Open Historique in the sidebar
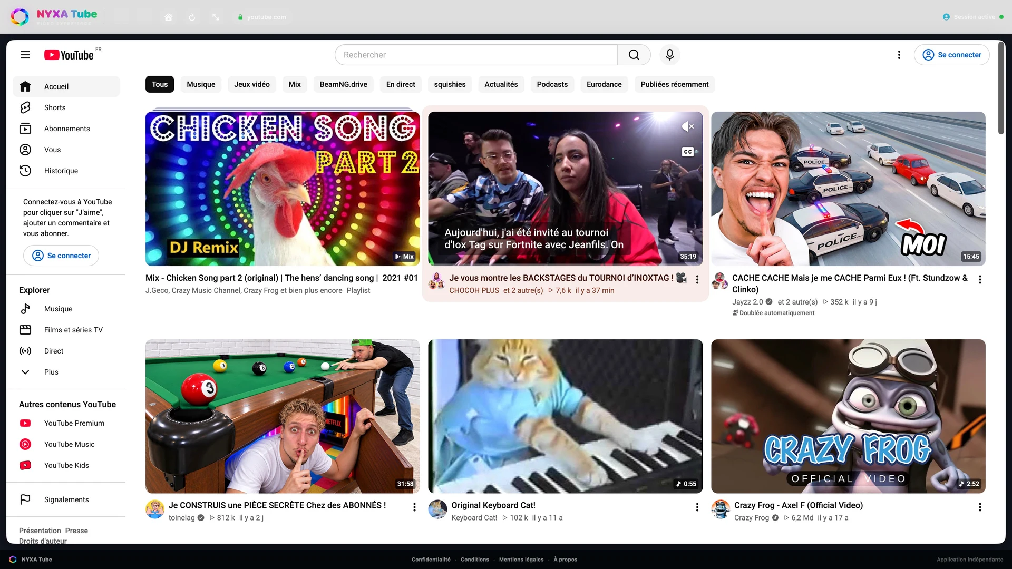The width and height of the screenshot is (1012, 569). click(66, 171)
